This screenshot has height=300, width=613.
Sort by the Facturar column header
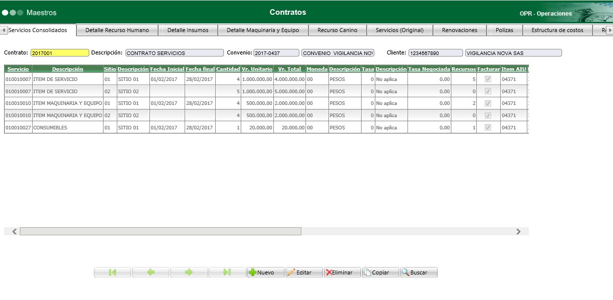click(x=489, y=69)
